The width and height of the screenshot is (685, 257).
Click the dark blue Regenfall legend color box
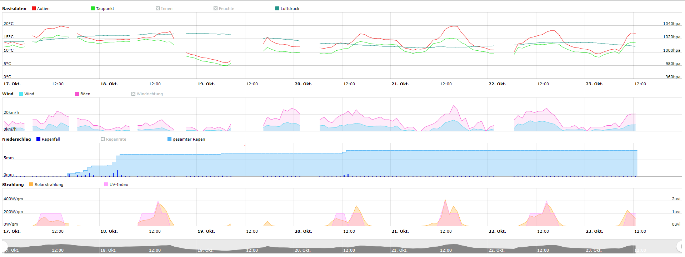[x=38, y=139]
